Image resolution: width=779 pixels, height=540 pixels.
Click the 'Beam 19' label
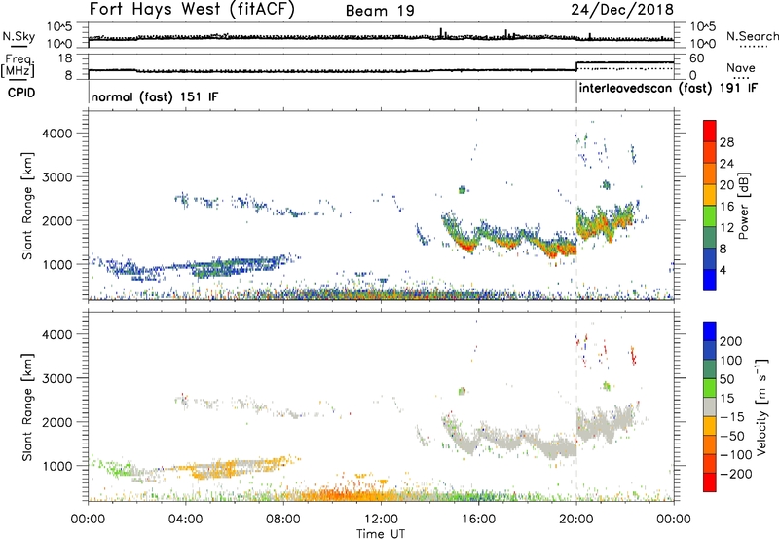[x=380, y=11]
